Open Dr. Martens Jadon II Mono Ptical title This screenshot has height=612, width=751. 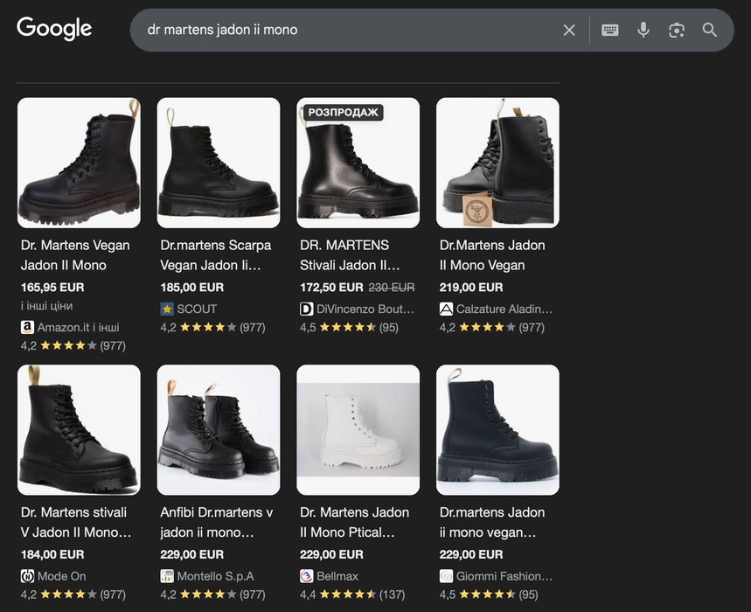pyautogui.click(x=354, y=523)
